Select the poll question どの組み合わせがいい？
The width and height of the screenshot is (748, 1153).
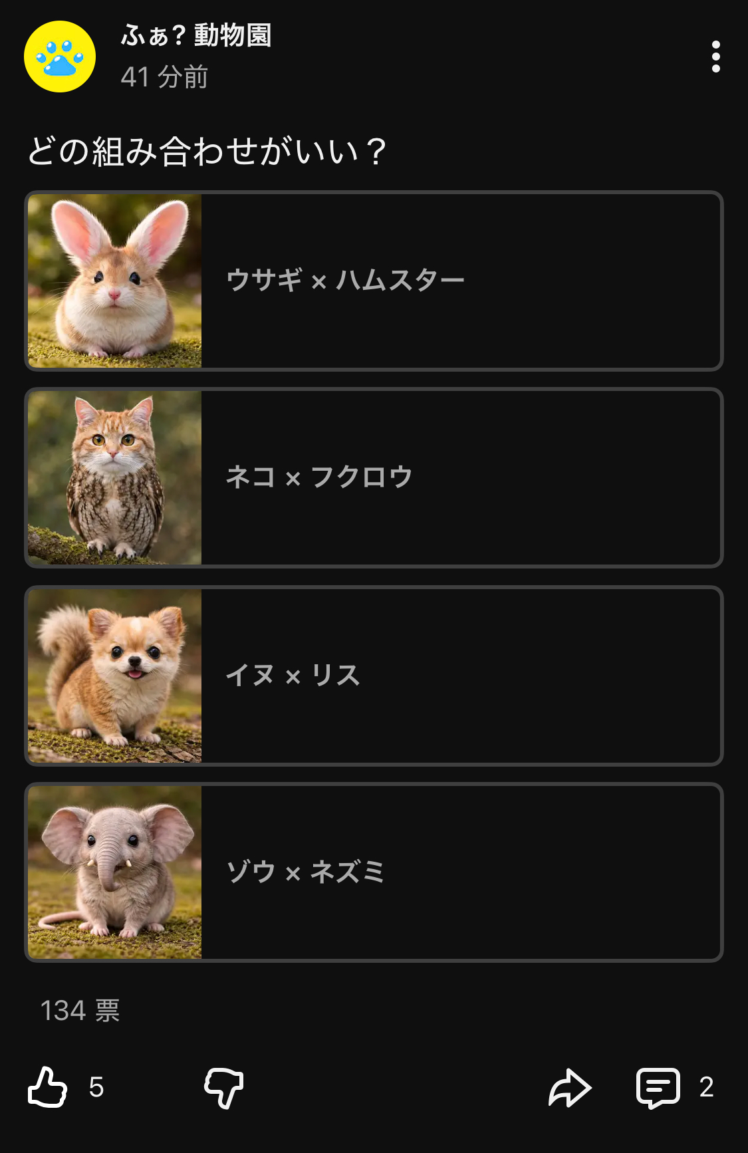[x=207, y=151]
